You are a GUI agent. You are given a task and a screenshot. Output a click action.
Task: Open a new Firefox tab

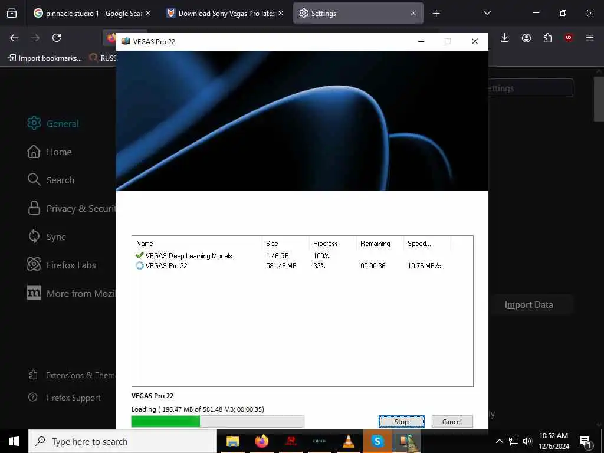(x=436, y=14)
